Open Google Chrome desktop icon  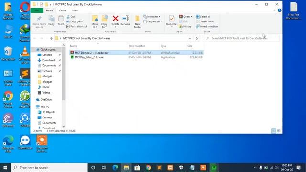tap(8, 99)
